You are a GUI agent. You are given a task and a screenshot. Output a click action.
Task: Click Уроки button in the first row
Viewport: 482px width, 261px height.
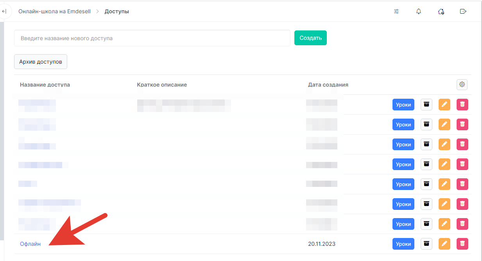[x=403, y=105]
